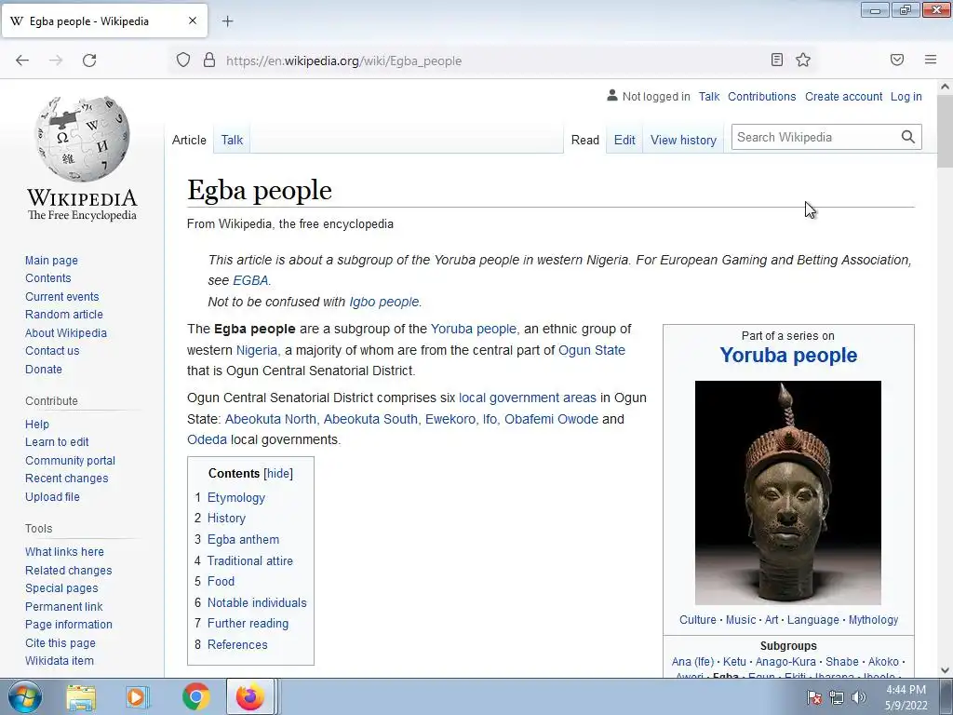The height and width of the screenshot is (715, 953).
Task: Open the Yoruba people infobox title link
Action: tap(788, 355)
